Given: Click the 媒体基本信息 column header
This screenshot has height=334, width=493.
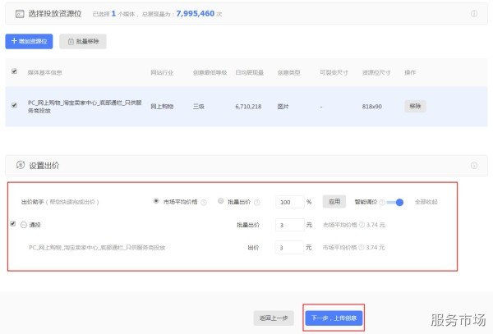Looking at the screenshot, I should point(44,72).
